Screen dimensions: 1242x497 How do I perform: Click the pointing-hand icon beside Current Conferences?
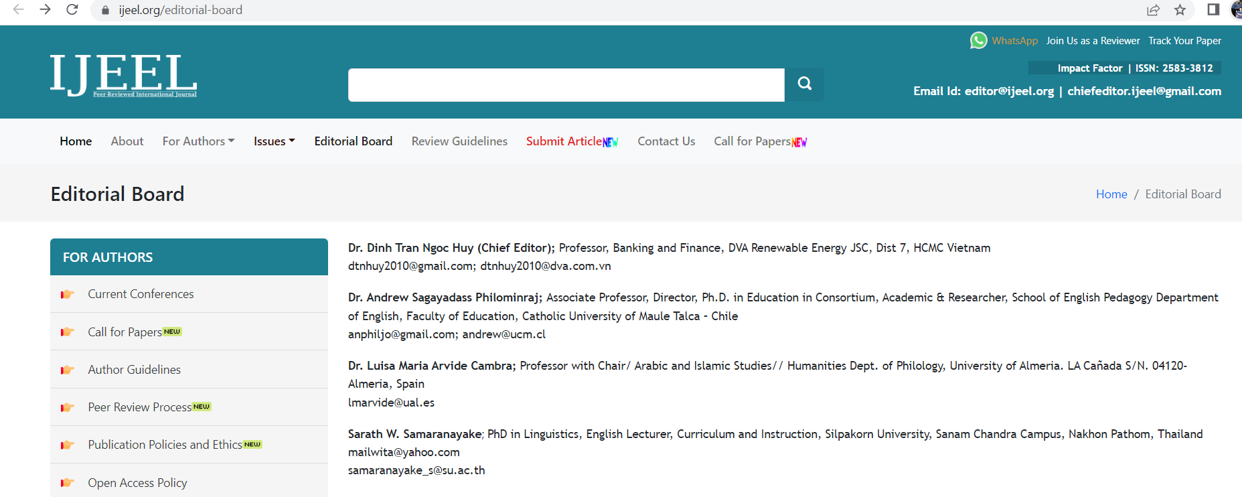[68, 294]
